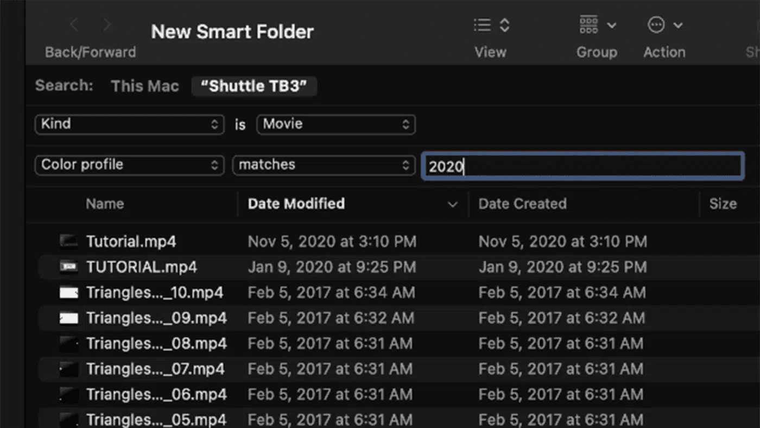Open the Kind criteria dropdown

pyautogui.click(x=129, y=124)
